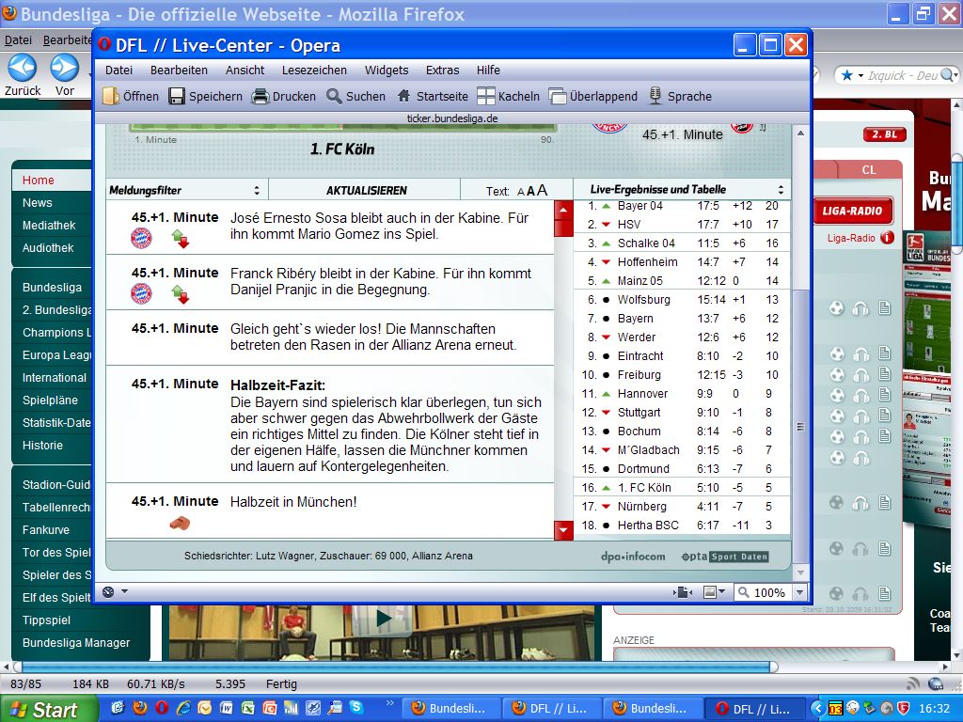Launch Skype from the quick launch bar

tap(355, 707)
